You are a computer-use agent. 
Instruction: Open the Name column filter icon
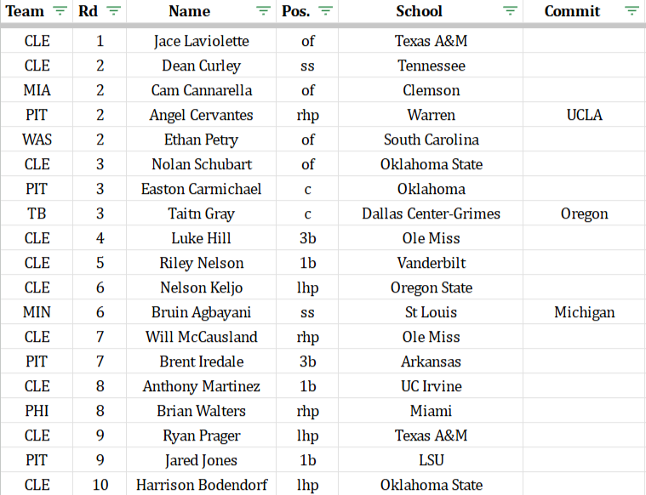(x=263, y=11)
